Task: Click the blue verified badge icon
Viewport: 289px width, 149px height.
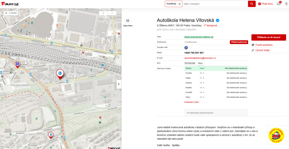Action: 218,21
